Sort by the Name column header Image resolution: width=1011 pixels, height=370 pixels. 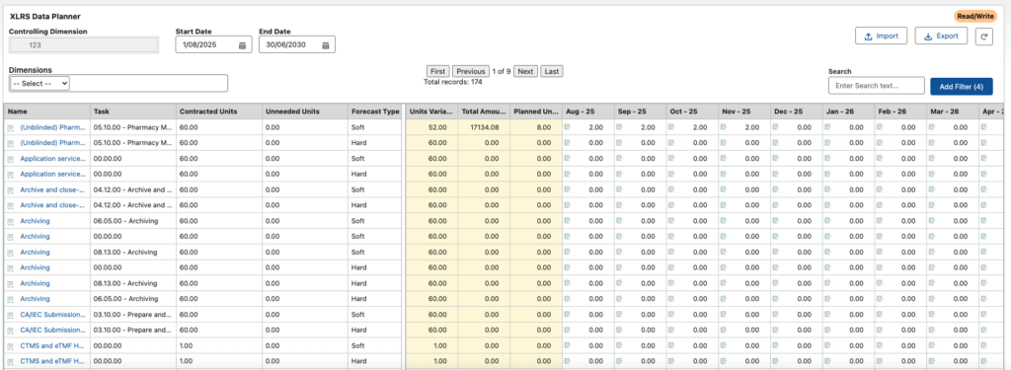(46, 111)
